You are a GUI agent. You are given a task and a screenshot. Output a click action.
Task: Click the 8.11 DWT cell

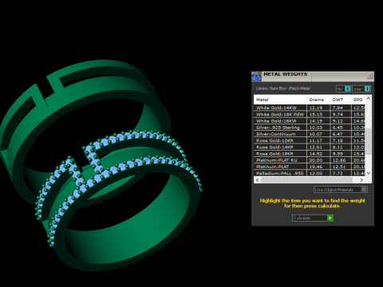341,147
